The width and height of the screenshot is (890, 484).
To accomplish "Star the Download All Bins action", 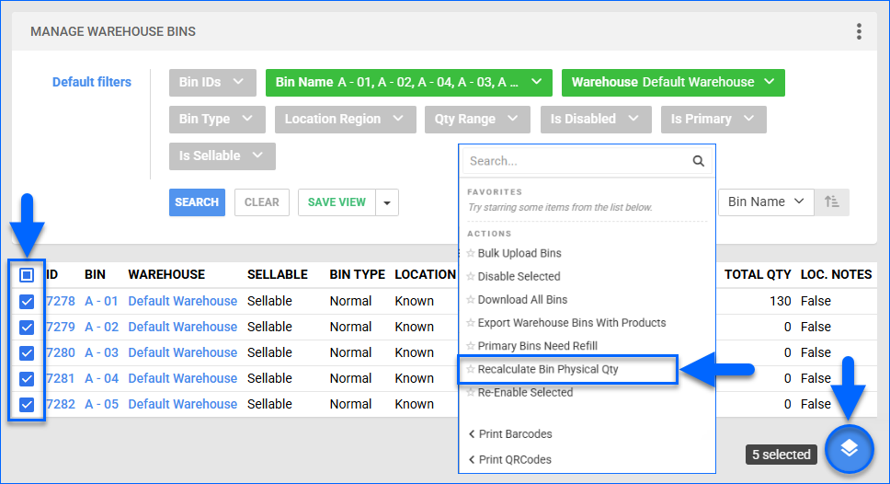I will click(471, 300).
